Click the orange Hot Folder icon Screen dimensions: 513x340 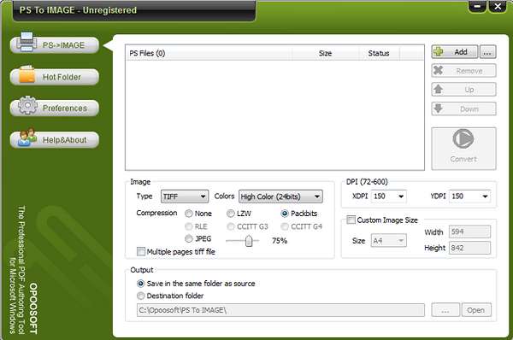(x=27, y=74)
